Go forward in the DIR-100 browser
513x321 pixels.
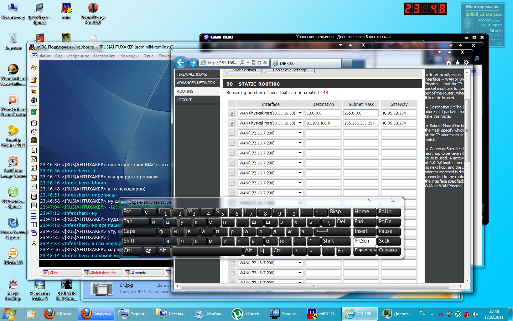click(x=193, y=63)
